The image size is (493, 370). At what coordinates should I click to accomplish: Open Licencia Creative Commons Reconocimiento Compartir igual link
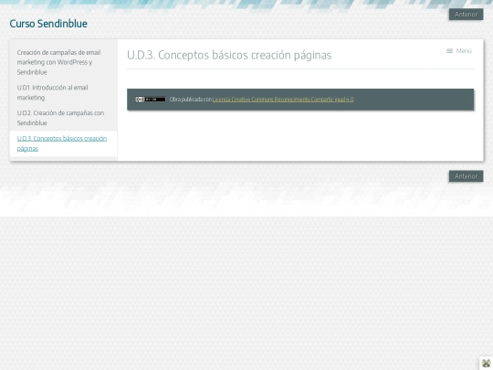(x=283, y=100)
